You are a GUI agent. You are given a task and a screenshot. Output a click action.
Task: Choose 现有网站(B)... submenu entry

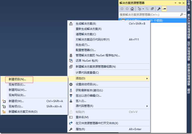point(34,95)
